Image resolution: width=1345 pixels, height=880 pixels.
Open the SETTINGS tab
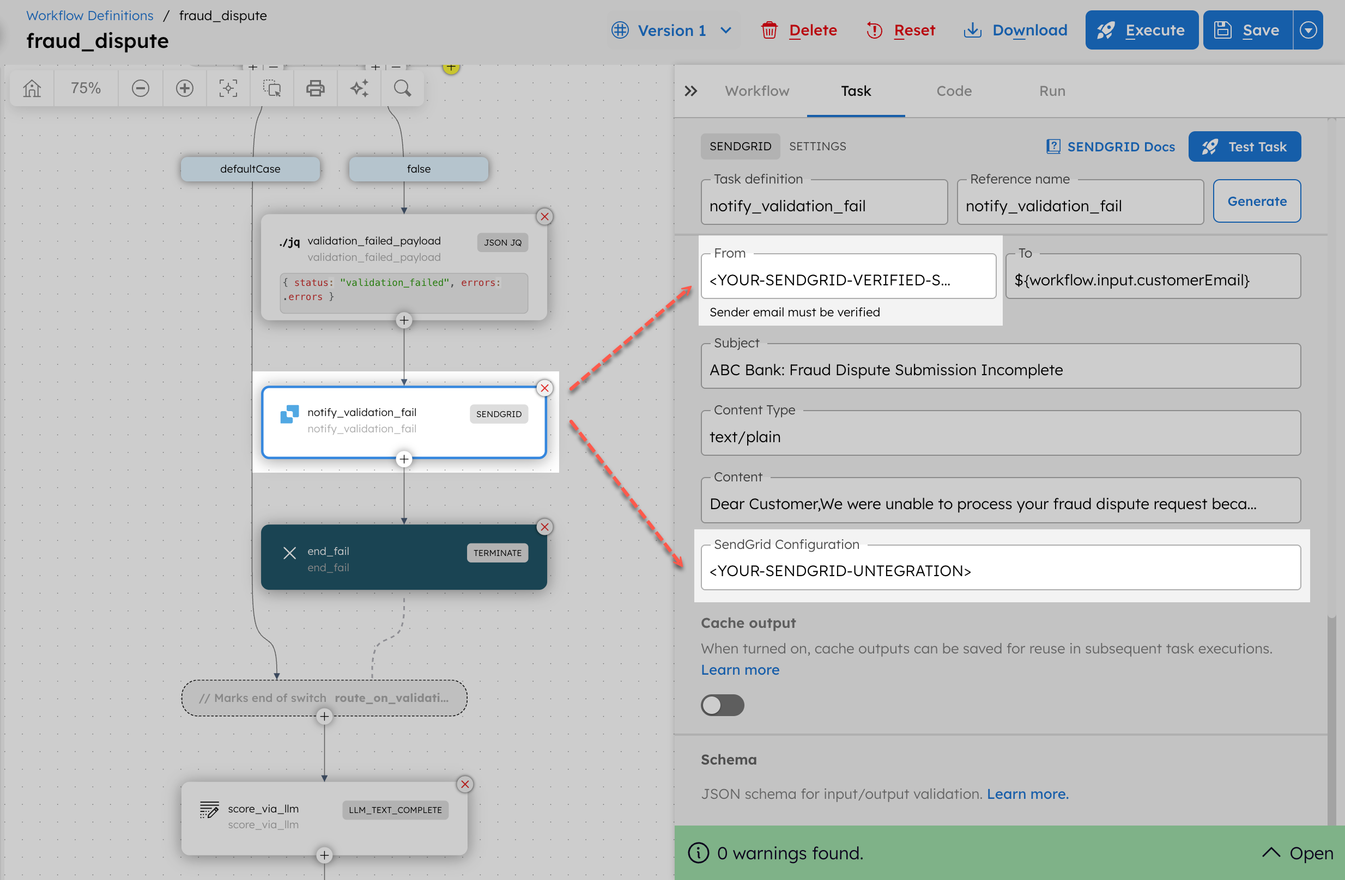[x=817, y=146]
